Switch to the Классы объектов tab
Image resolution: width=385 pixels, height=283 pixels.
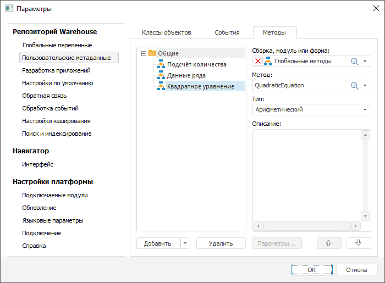166,32
